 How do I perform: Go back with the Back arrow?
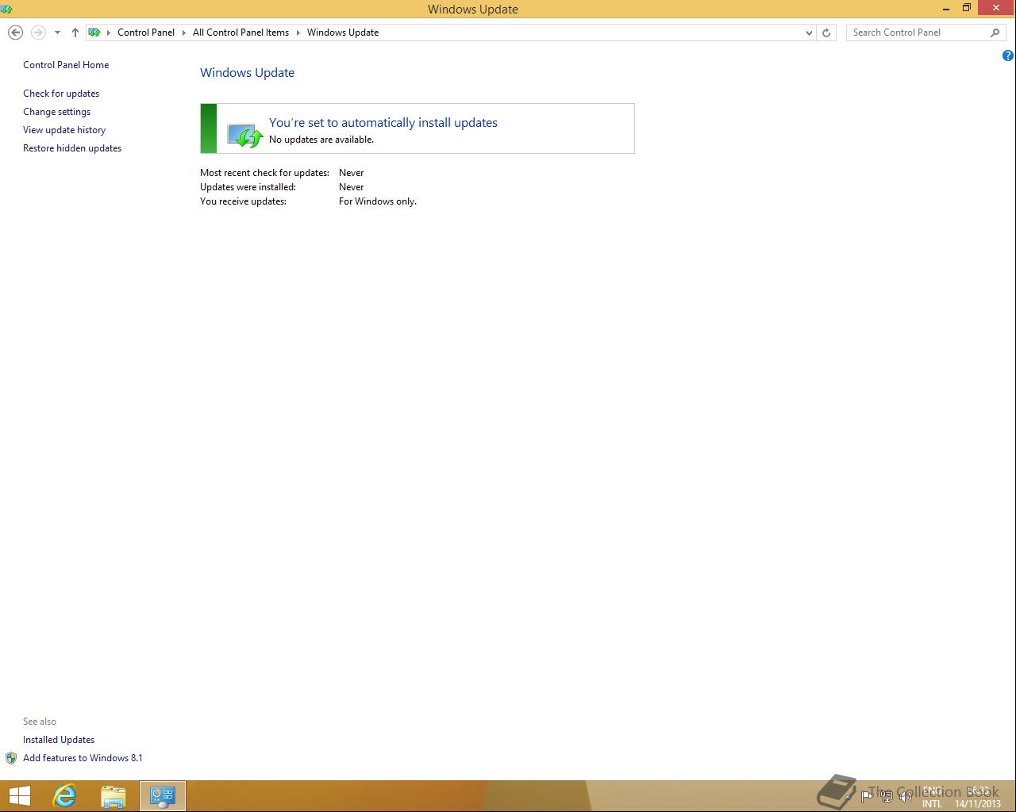pyautogui.click(x=15, y=33)
